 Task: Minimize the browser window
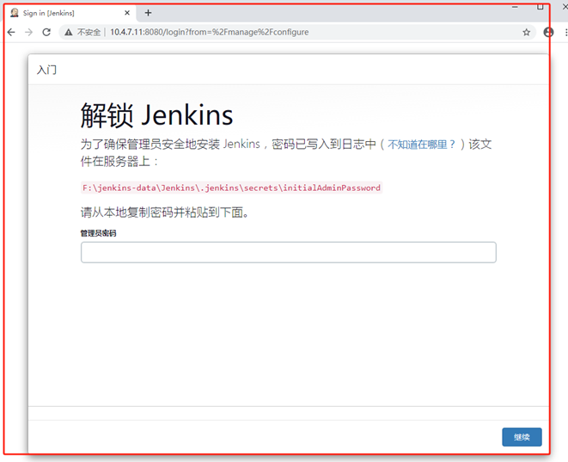coord(515,7)
